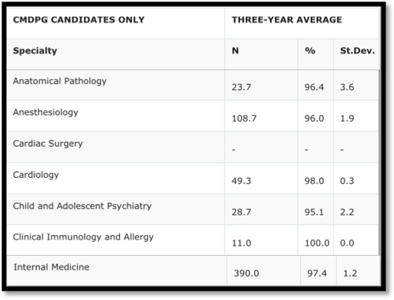Viewport: 394px width, 300px height.
Task: Click the vertical scrollbar beside the table
Action: 379,163
